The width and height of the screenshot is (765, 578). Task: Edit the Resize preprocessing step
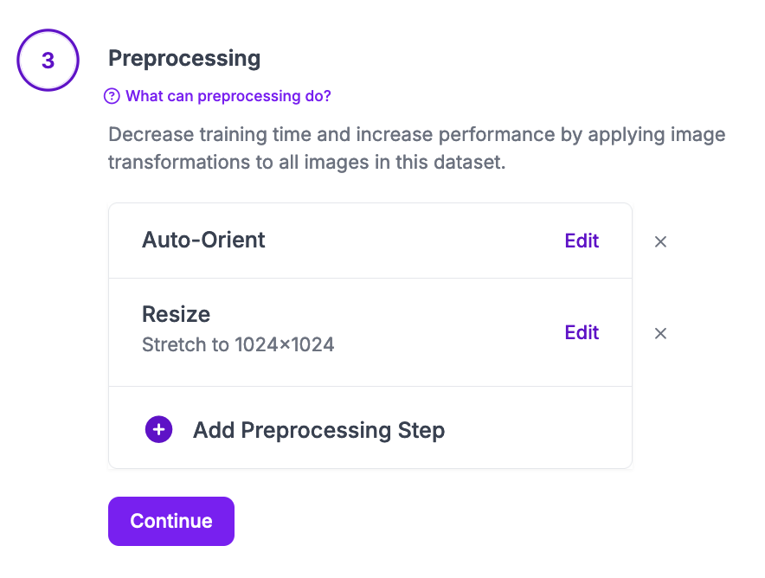pyautogui.click(x=582, y=332)
